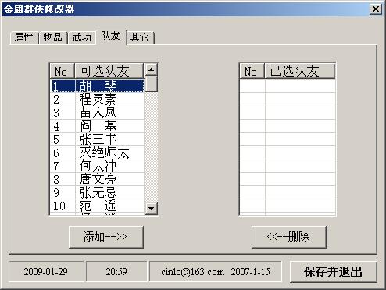Click the scrollbar track below the thumb
This screenshot has width=386, height=290.
[x=152, y=147]
